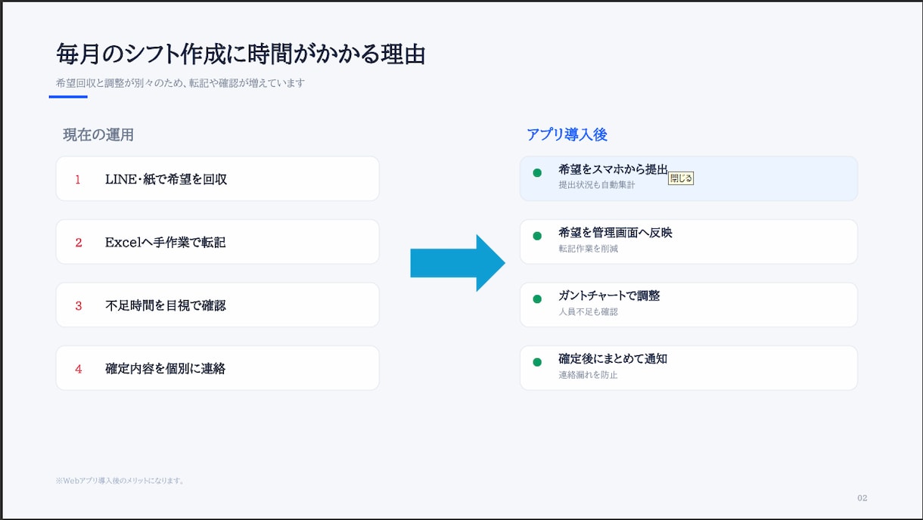
Task: Click the "現在の運用" heading
Action: tap(98, 135)
